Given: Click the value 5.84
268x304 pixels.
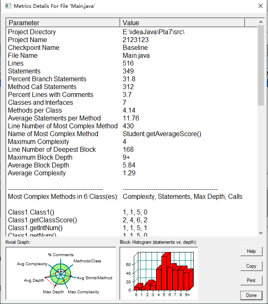Looking at the screenshot, I should coord(129,165).
